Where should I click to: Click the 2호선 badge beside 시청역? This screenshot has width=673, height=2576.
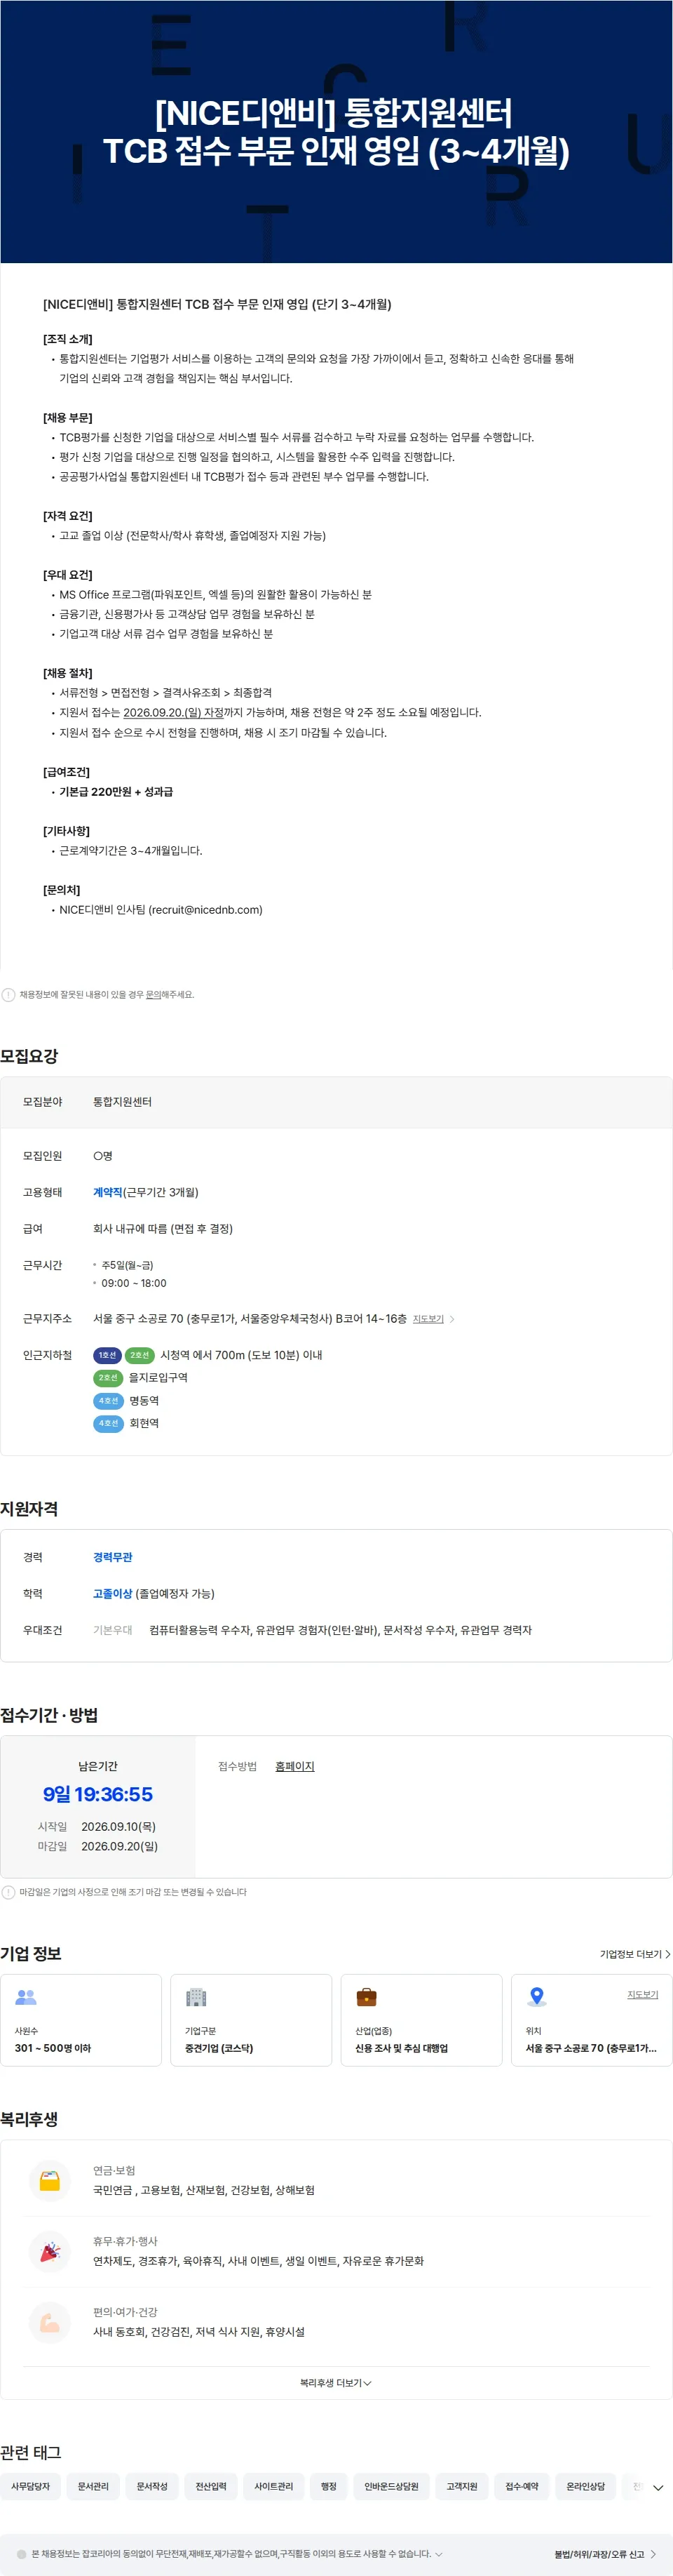pos(140,1355)
